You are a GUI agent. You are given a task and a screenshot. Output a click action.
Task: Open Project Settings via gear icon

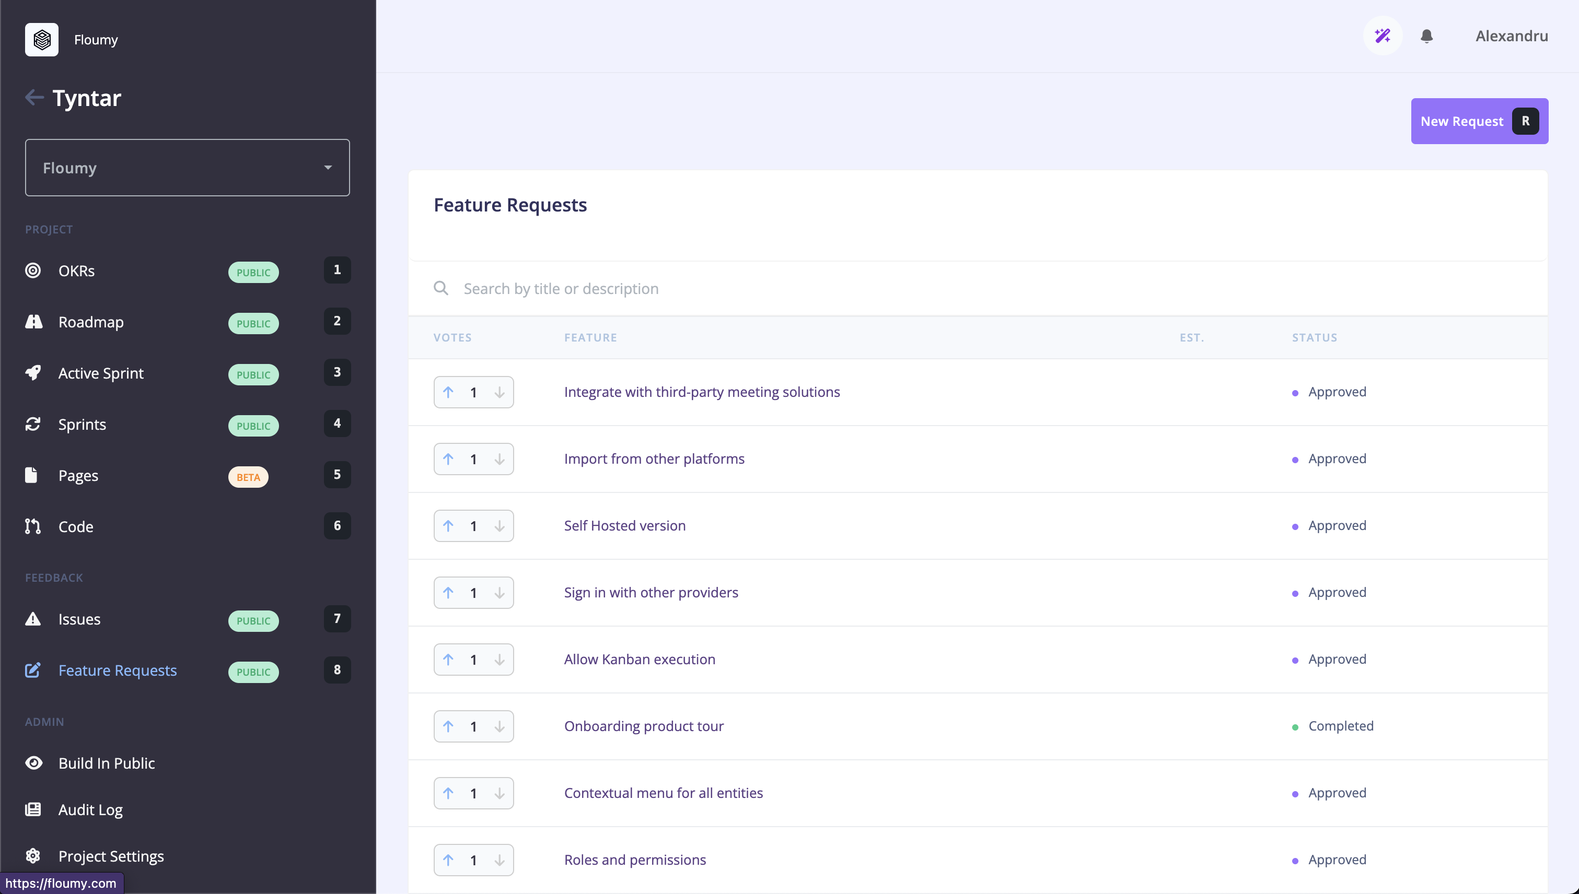33,856
